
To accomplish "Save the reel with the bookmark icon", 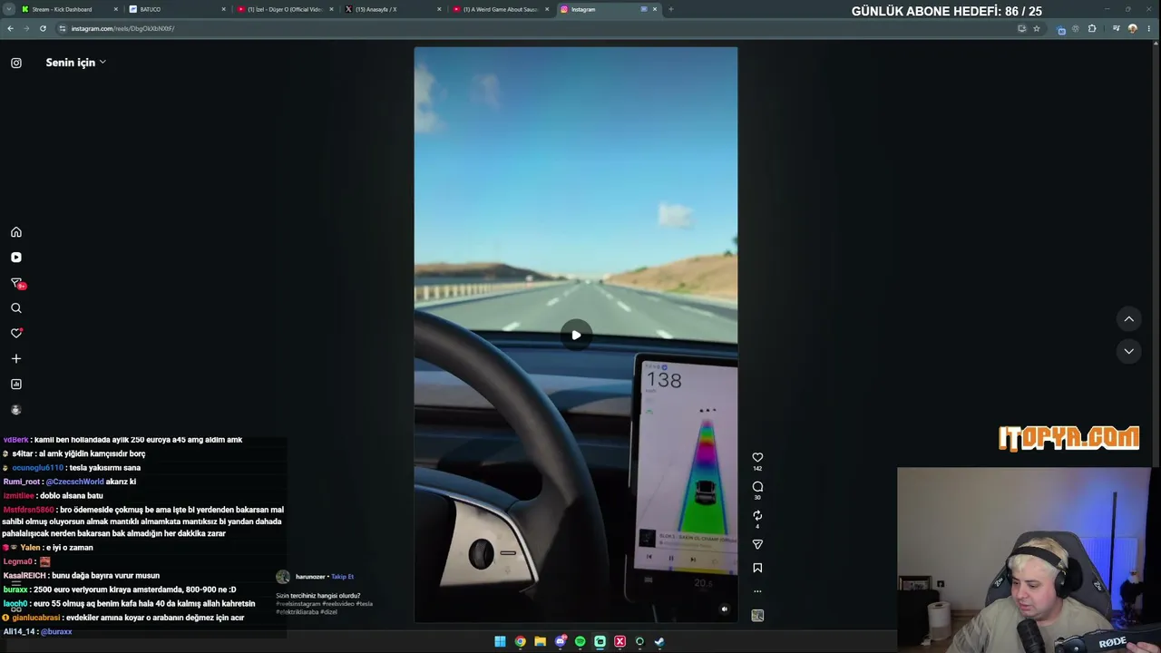I will [x=757, y=568].
